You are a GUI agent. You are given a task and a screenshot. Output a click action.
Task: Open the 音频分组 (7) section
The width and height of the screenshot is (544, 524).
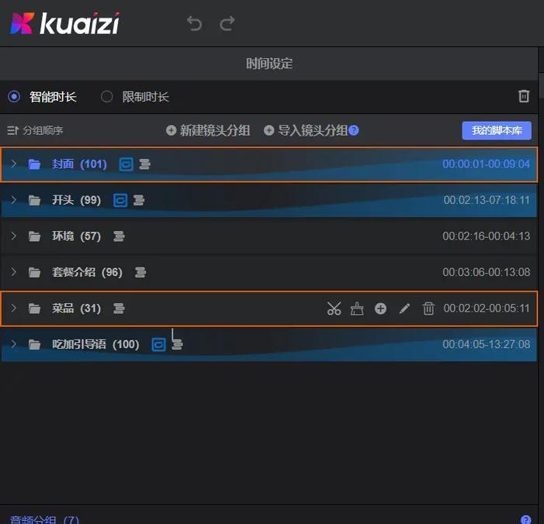click(x=44, y=519)
